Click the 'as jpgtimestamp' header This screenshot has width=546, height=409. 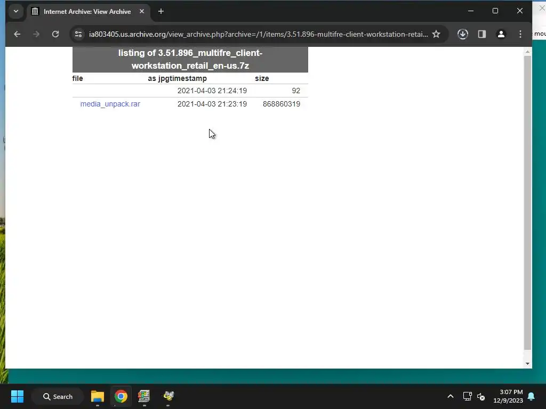[x=177, y=78]
